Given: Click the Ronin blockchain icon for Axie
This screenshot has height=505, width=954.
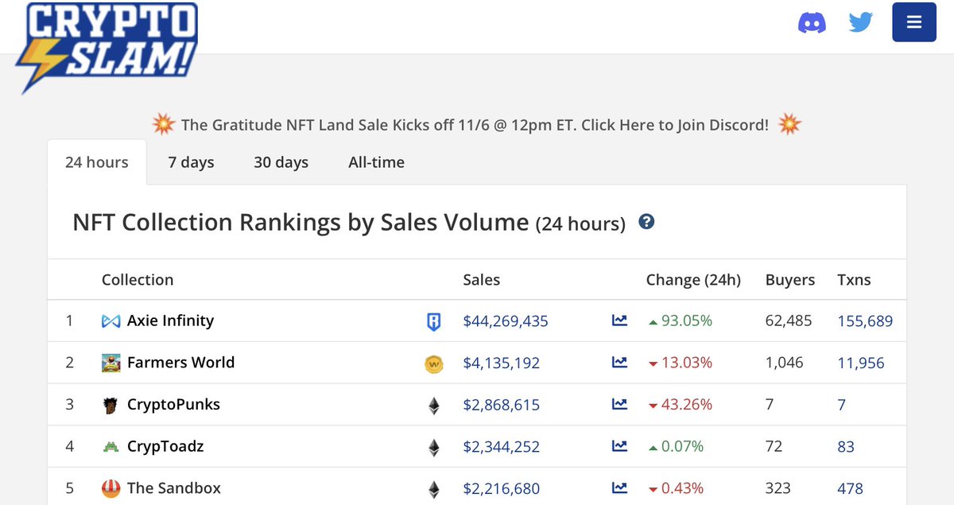Looking at the screenshot, I should 433,321.
